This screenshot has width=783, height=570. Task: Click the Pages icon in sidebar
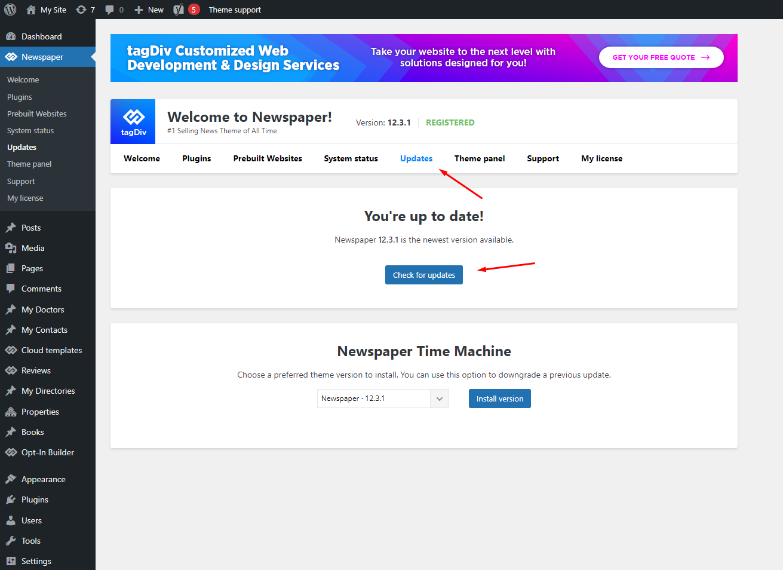click(11, 268)
